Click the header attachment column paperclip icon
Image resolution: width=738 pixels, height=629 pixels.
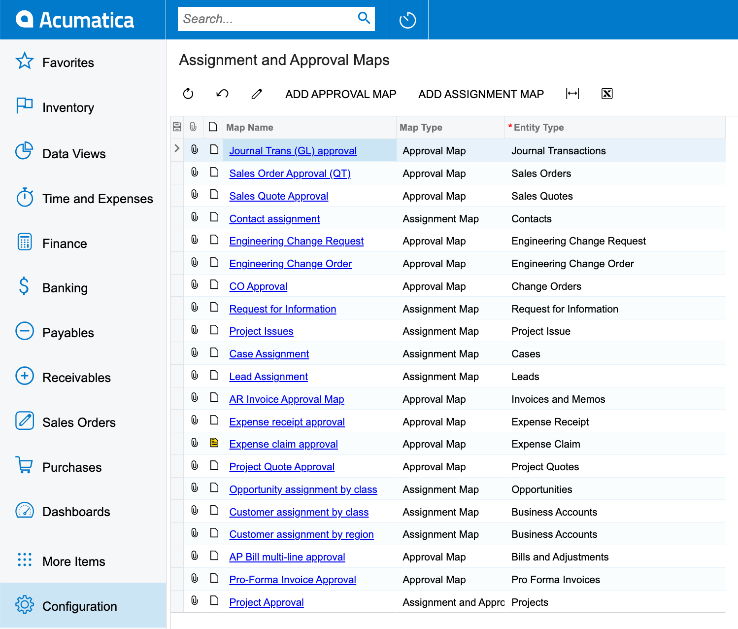pos(193,127)
